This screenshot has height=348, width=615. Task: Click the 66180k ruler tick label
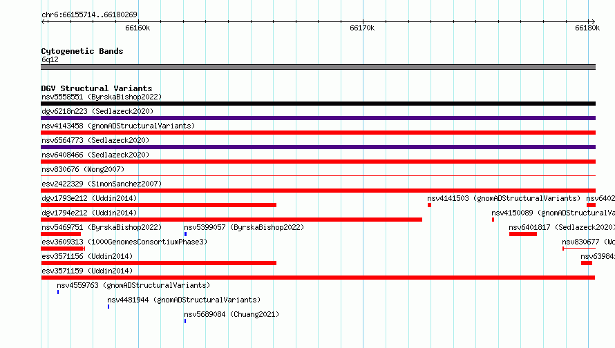pos(587,28)
